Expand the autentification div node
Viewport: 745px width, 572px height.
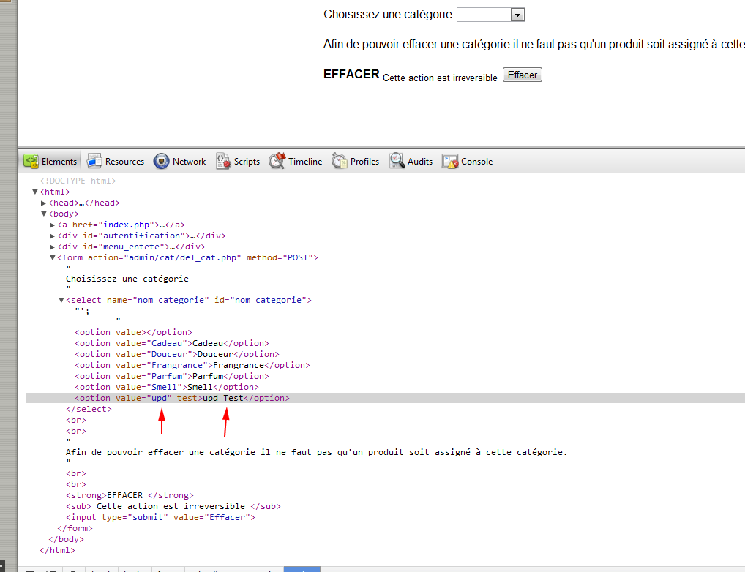pyautogui.click(x=51, y=236)
